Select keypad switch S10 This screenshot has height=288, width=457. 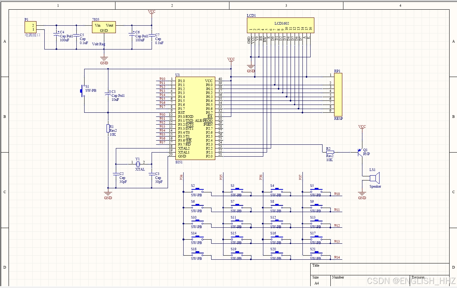click(x=197, y=223)
